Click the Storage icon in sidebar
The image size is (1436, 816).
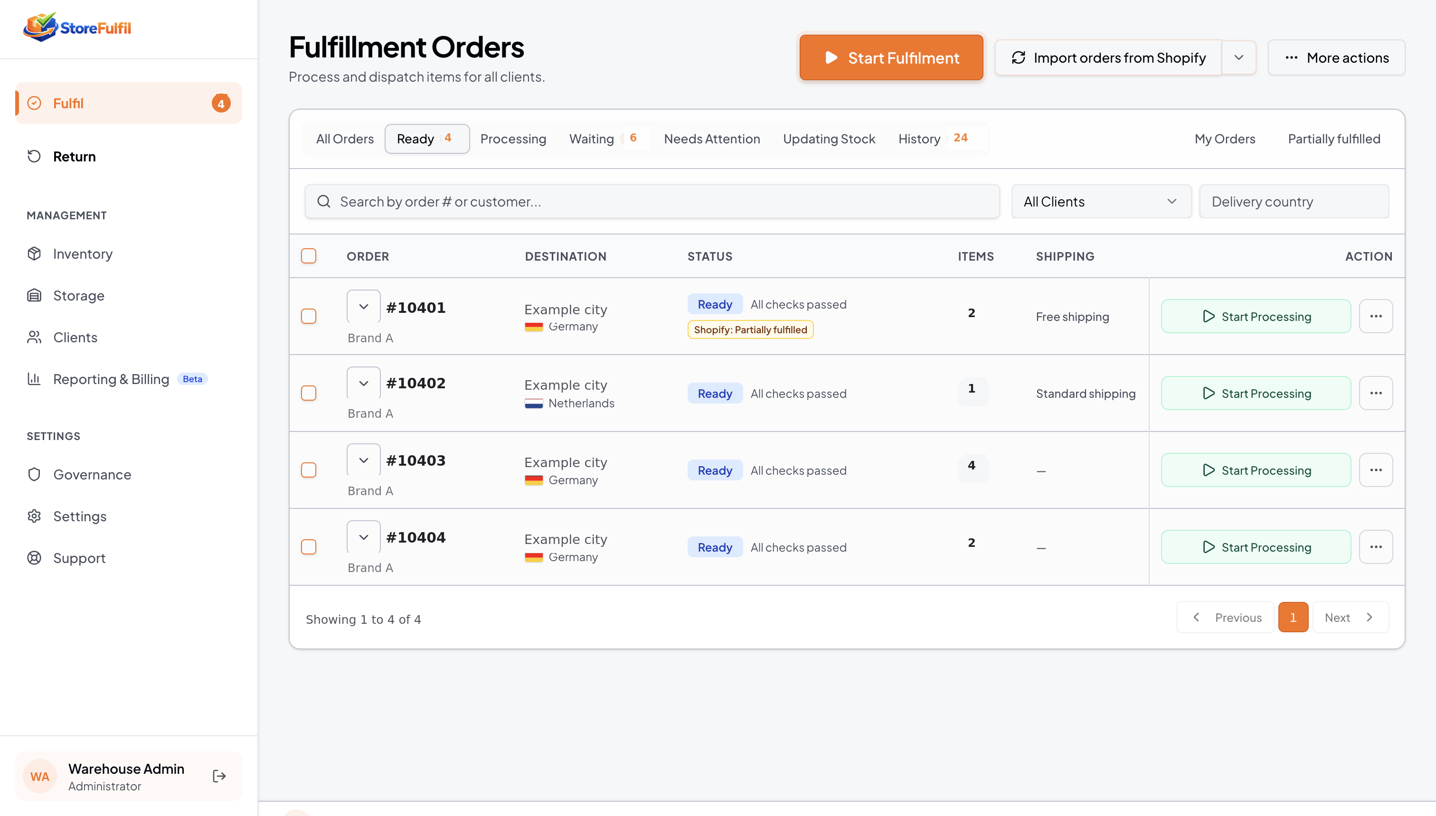(34, 295)
